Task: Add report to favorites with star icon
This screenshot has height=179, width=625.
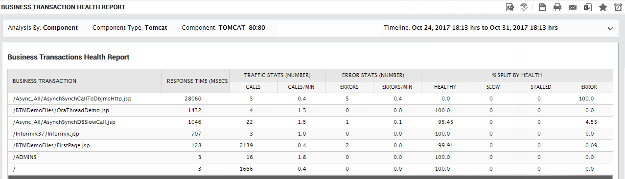Action: coord(603,7)
